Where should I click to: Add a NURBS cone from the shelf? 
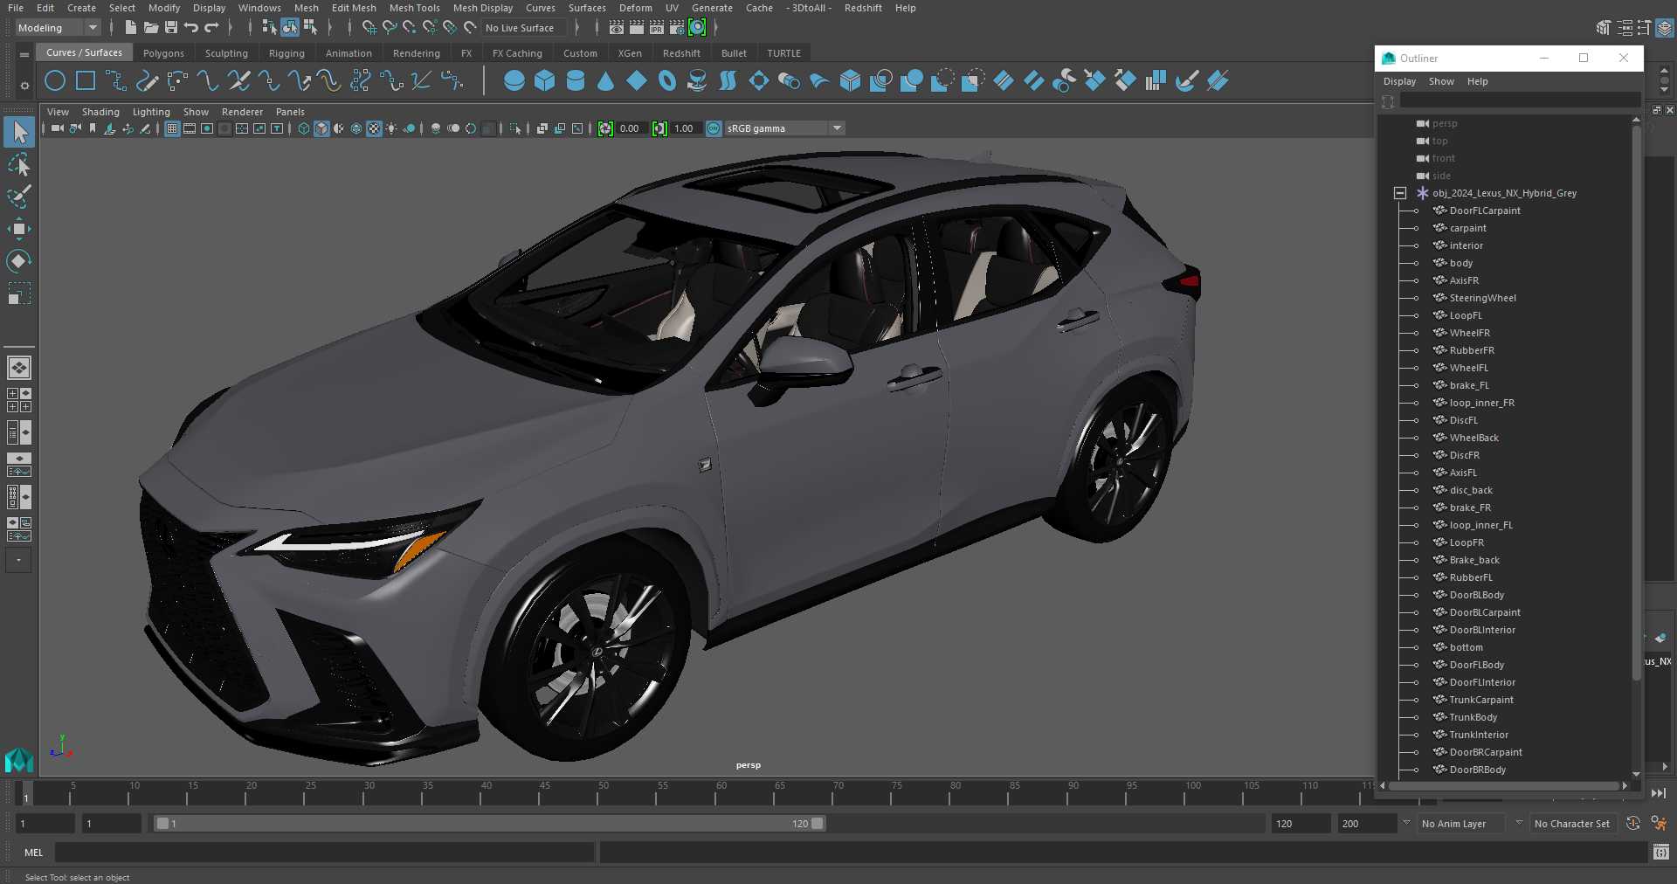606,81
